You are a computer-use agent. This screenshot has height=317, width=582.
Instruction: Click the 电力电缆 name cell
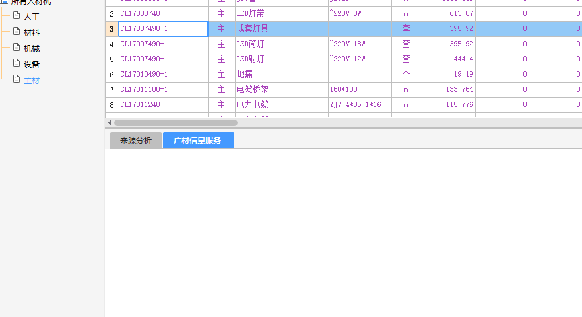[x=281, y=105]
